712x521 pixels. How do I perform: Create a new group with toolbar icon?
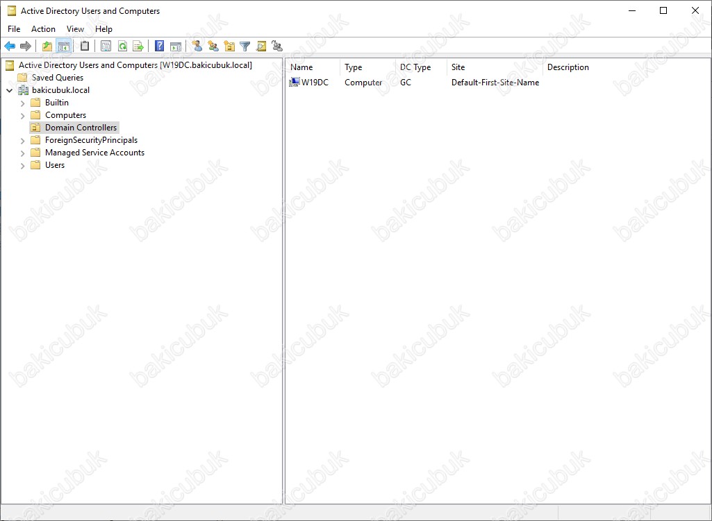(x=213, y=46)
